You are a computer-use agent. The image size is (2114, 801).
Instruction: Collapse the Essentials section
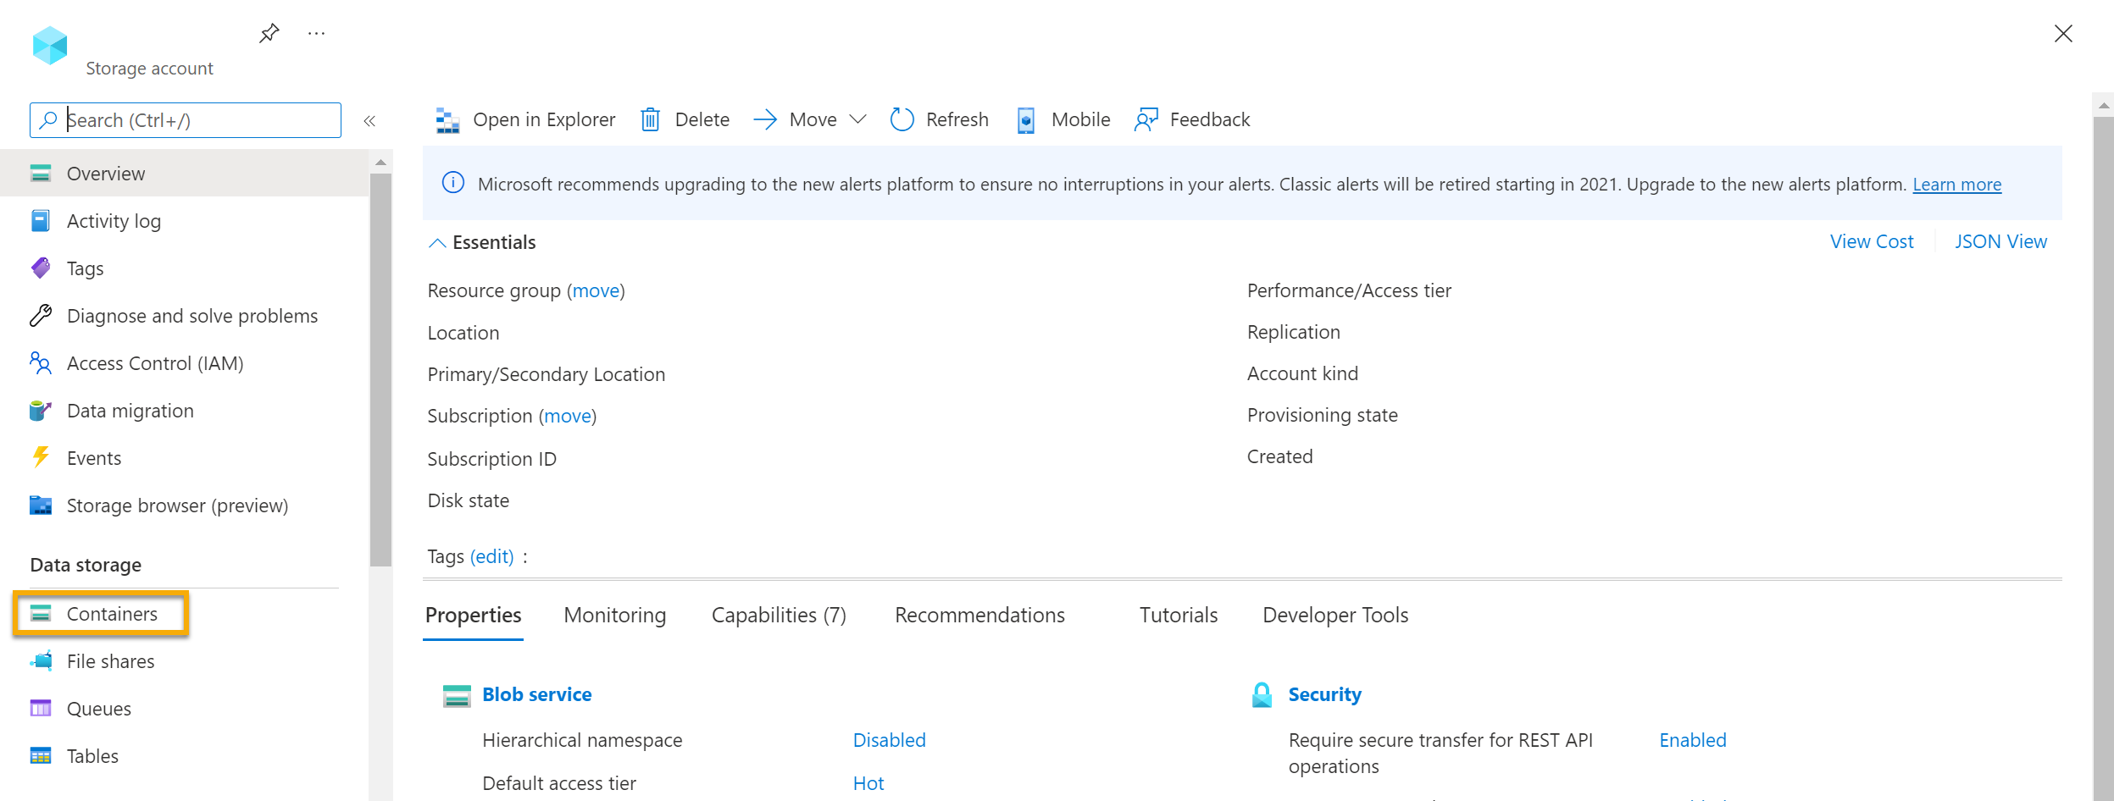tap(437, 243)
